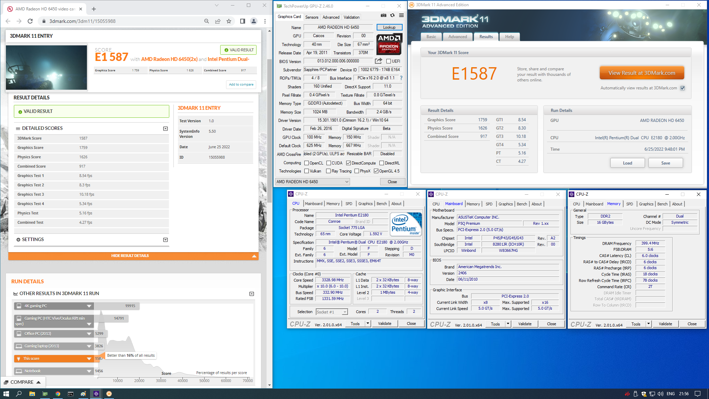709x399 pixels.
Task: Open Bench tab in CPU-Z Processor window
Action: [x=382, y=204]
